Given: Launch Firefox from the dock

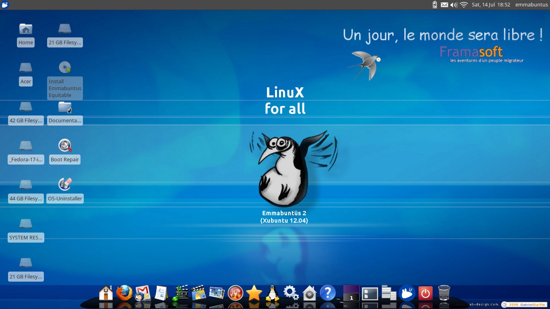Looking at the screenshot, I should [124, 293].
